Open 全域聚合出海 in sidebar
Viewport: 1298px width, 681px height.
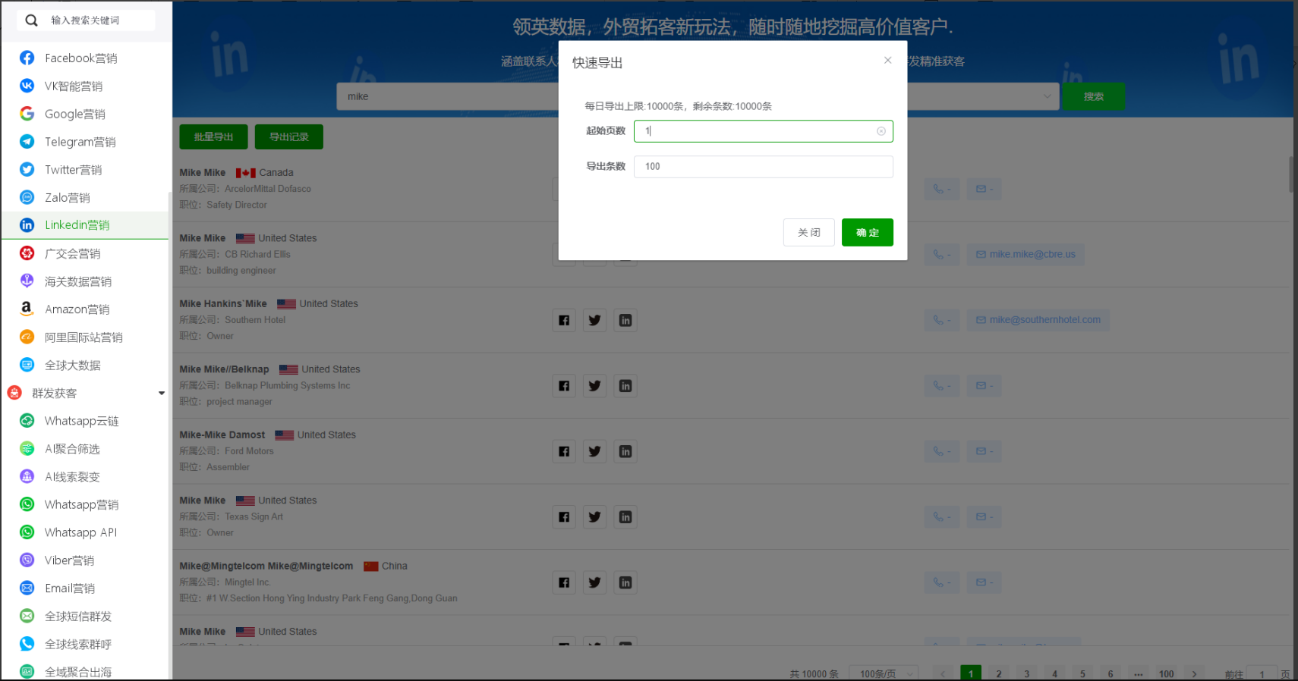(77, 672)
